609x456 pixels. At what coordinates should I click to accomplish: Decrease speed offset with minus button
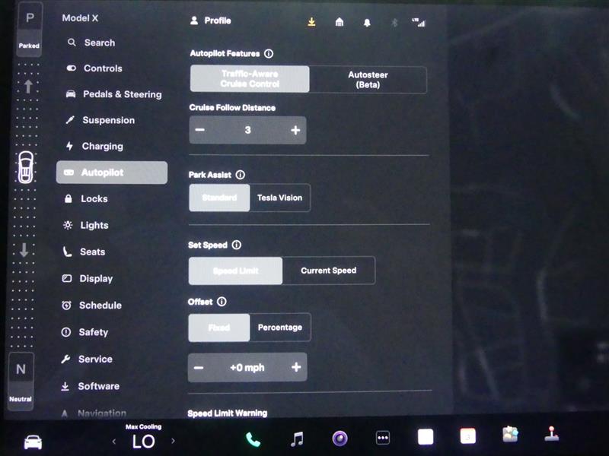199,368
